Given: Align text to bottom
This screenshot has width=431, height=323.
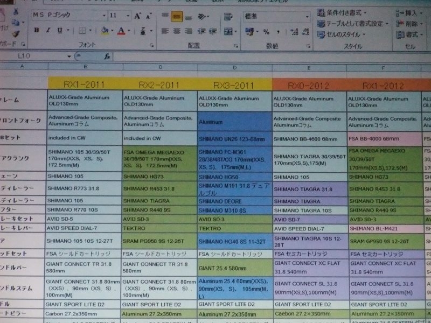Looking at the screenshot, I should 189,17.
